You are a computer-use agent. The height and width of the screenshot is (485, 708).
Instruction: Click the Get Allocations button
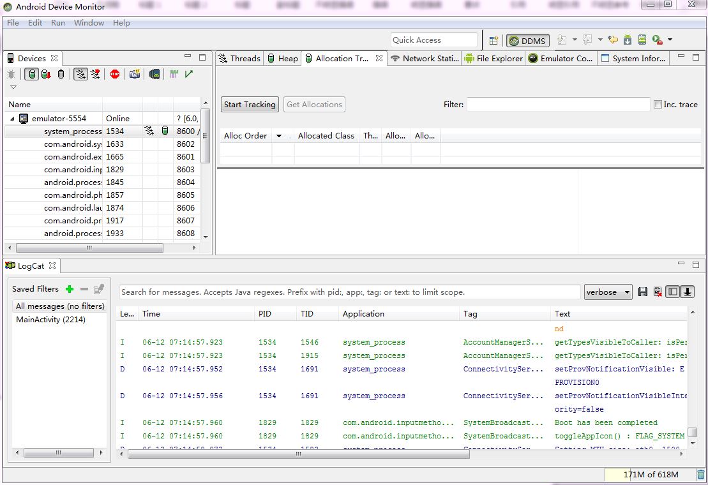[x=314, y=104]
